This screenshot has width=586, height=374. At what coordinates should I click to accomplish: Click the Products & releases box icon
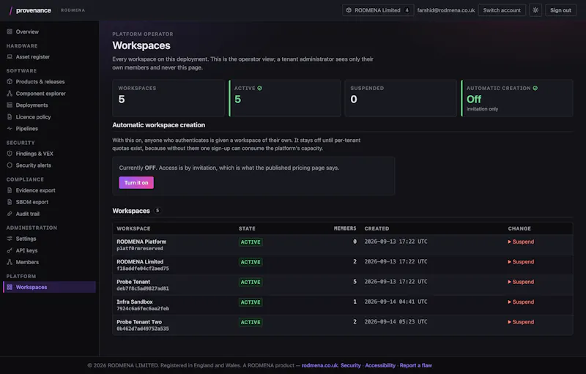[10, 82]
